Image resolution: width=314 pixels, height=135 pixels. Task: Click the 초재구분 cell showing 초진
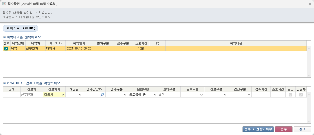click(x=169, y=95)
